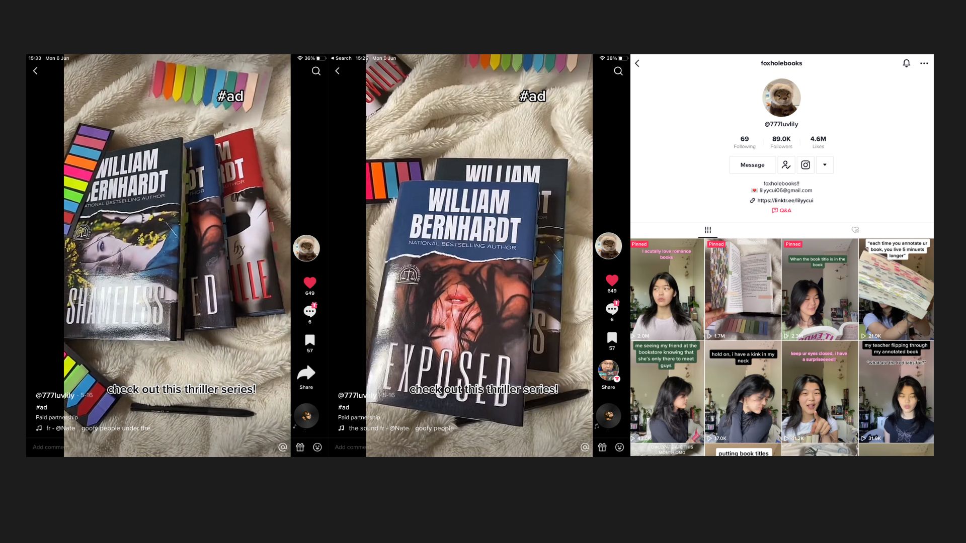Open creator avatar on the Shameless video
966x543 pixels.
click(x=306, y=248)
